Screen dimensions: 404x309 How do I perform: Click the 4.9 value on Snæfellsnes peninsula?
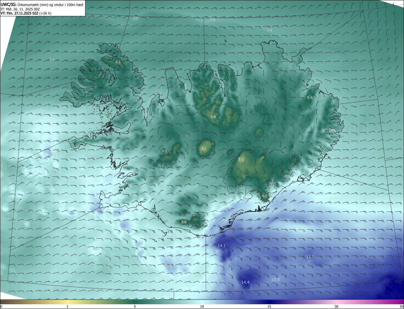pos(75,145)
